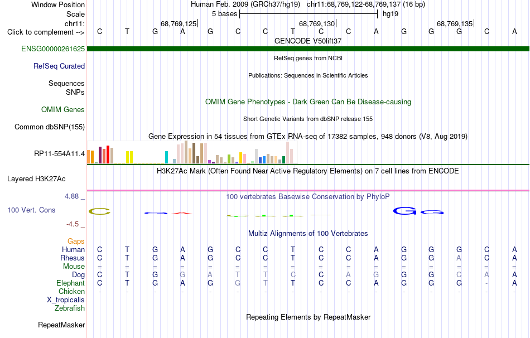This screenshot has height=338, width=530.
Task: Click the -4.5 PhyloP lower range value
Action: (x=73, y=224)
